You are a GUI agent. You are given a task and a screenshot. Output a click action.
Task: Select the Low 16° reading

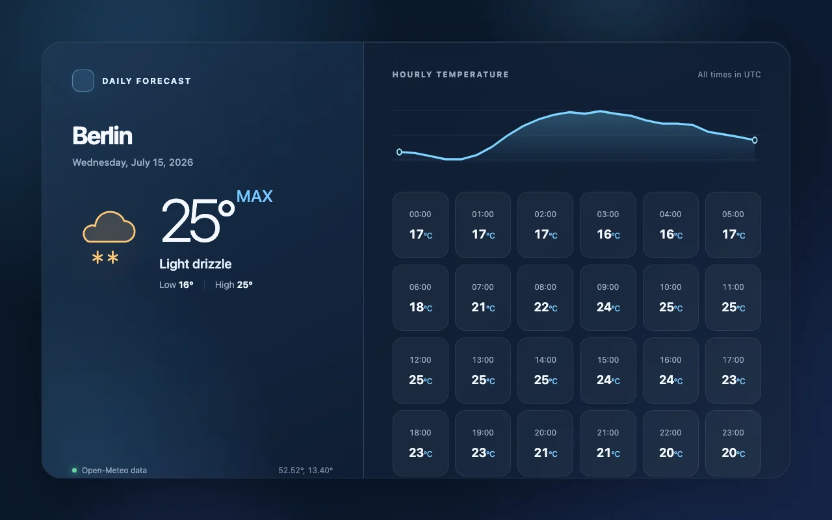[176, 285]
